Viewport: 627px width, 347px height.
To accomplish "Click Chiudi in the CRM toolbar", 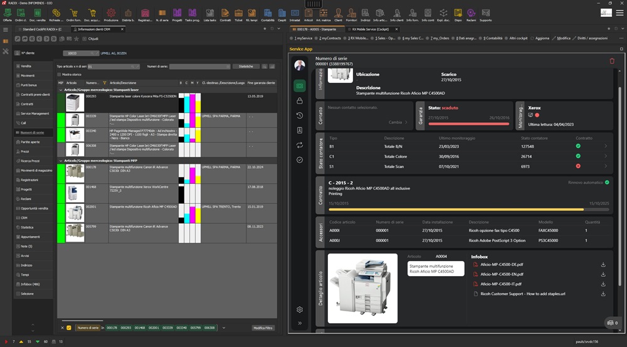I will point(90,39).
